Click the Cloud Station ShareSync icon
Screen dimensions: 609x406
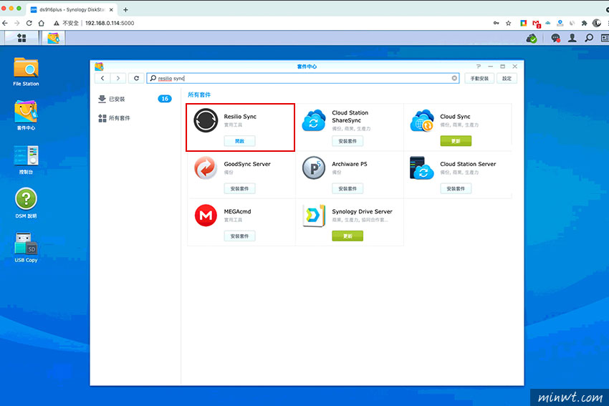[x=313, y=120]
